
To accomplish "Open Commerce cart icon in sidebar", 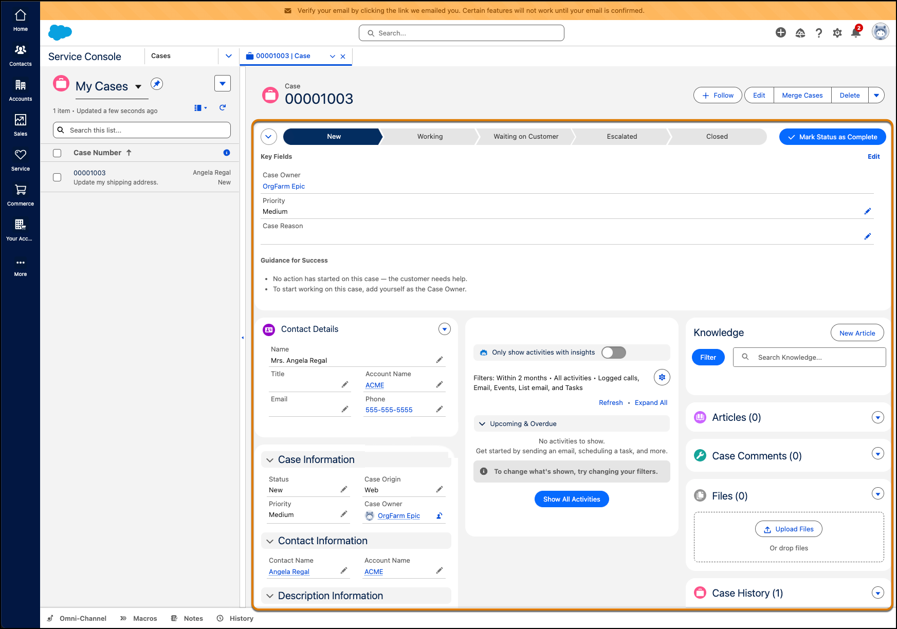I will tap(21, 195).
